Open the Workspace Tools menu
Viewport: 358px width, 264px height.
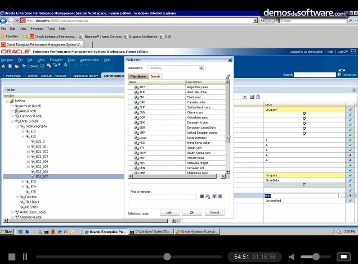click(x=71, y=60)
